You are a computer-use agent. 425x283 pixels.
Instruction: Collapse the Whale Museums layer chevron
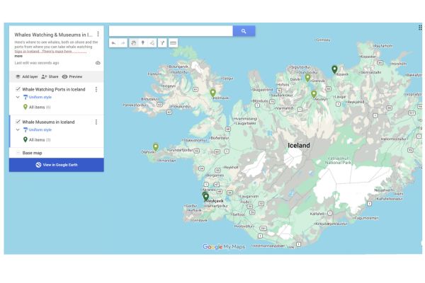(x=18, y=129)
